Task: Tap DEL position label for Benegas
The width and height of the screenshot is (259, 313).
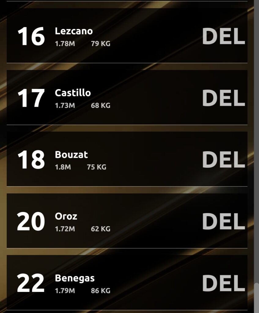Action: click(224, 283)
